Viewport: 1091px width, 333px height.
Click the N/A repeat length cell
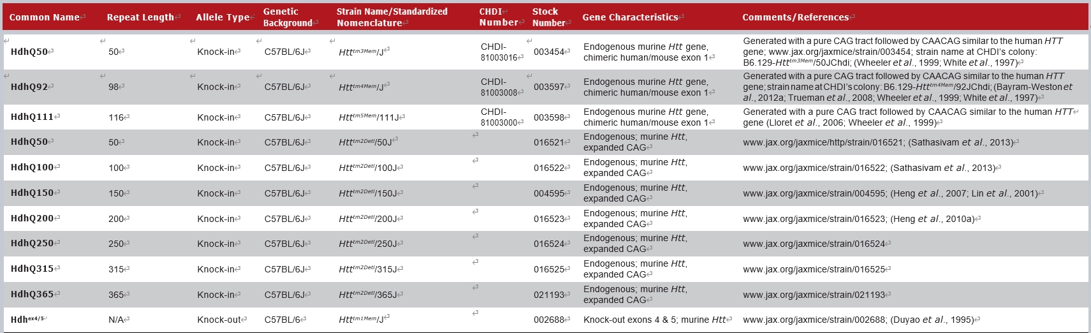[x=116, y=320]
